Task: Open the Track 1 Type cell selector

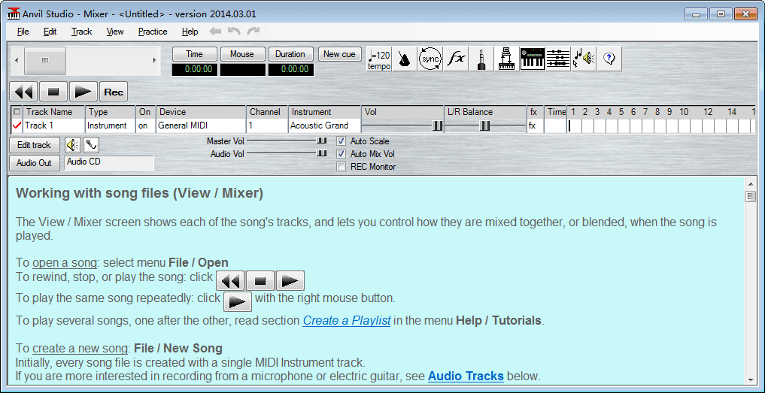Action: coord(109,126)
